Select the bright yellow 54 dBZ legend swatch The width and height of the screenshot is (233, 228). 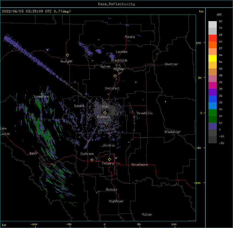coord(212,58)
